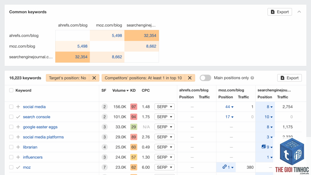Show help for Main positions only
The height and width of the screenshot is (175, 311).
pos(252,78)
